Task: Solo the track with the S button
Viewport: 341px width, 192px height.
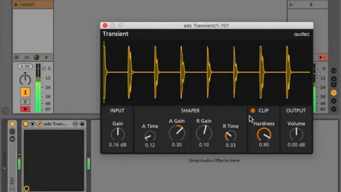Action: click(25, 102)
